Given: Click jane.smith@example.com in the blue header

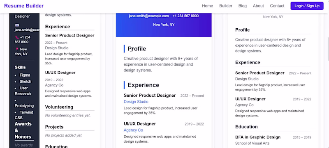Looking at the screenshot, I should pyautogui.click(x=149, y=16).
